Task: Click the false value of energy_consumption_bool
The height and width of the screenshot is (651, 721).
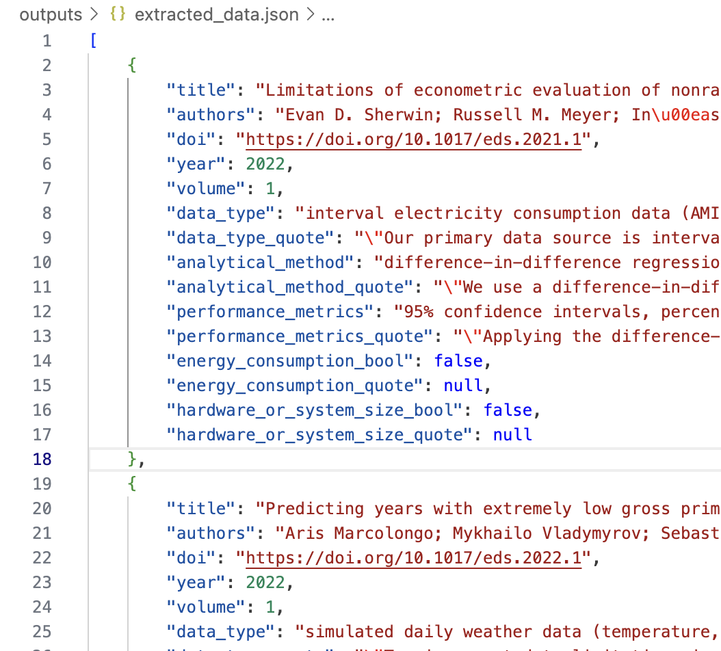Action: 459,361
